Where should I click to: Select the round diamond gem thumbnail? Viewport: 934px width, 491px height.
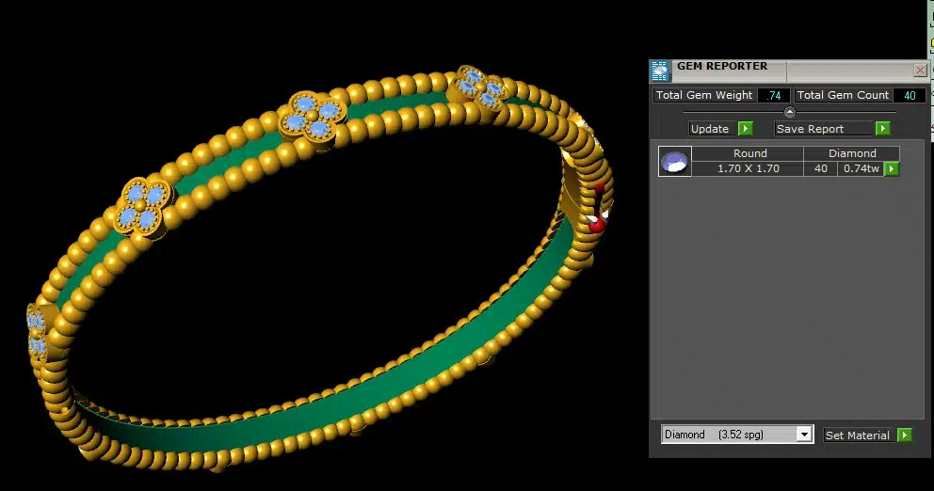(x=675, y=162)
